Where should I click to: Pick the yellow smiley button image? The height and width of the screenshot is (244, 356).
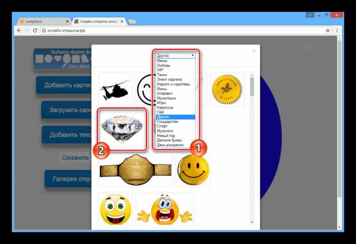pos(193,170)
